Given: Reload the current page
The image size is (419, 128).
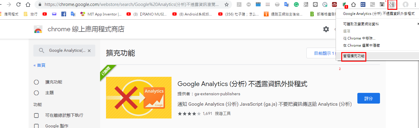Looking at the screenshot, I should tap(18, 4).
